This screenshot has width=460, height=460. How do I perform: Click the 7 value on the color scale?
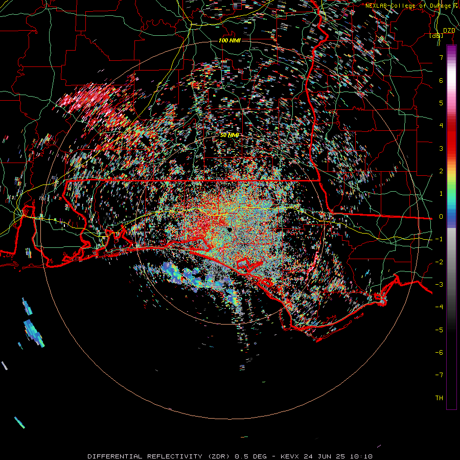tap(441, 57)
